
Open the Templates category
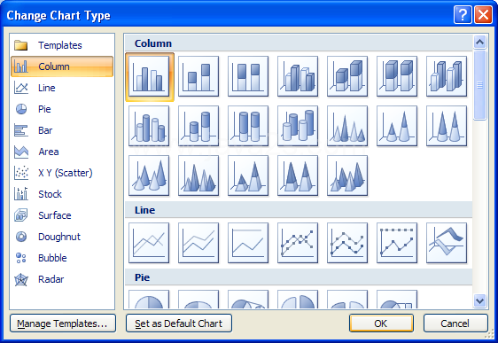62,45
